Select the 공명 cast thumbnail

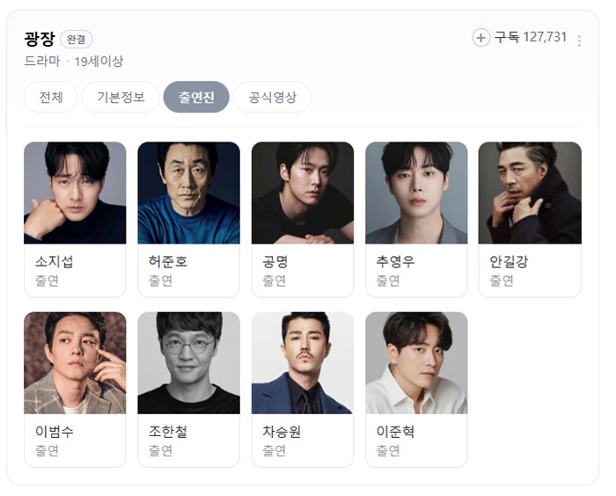pos(303,193)
